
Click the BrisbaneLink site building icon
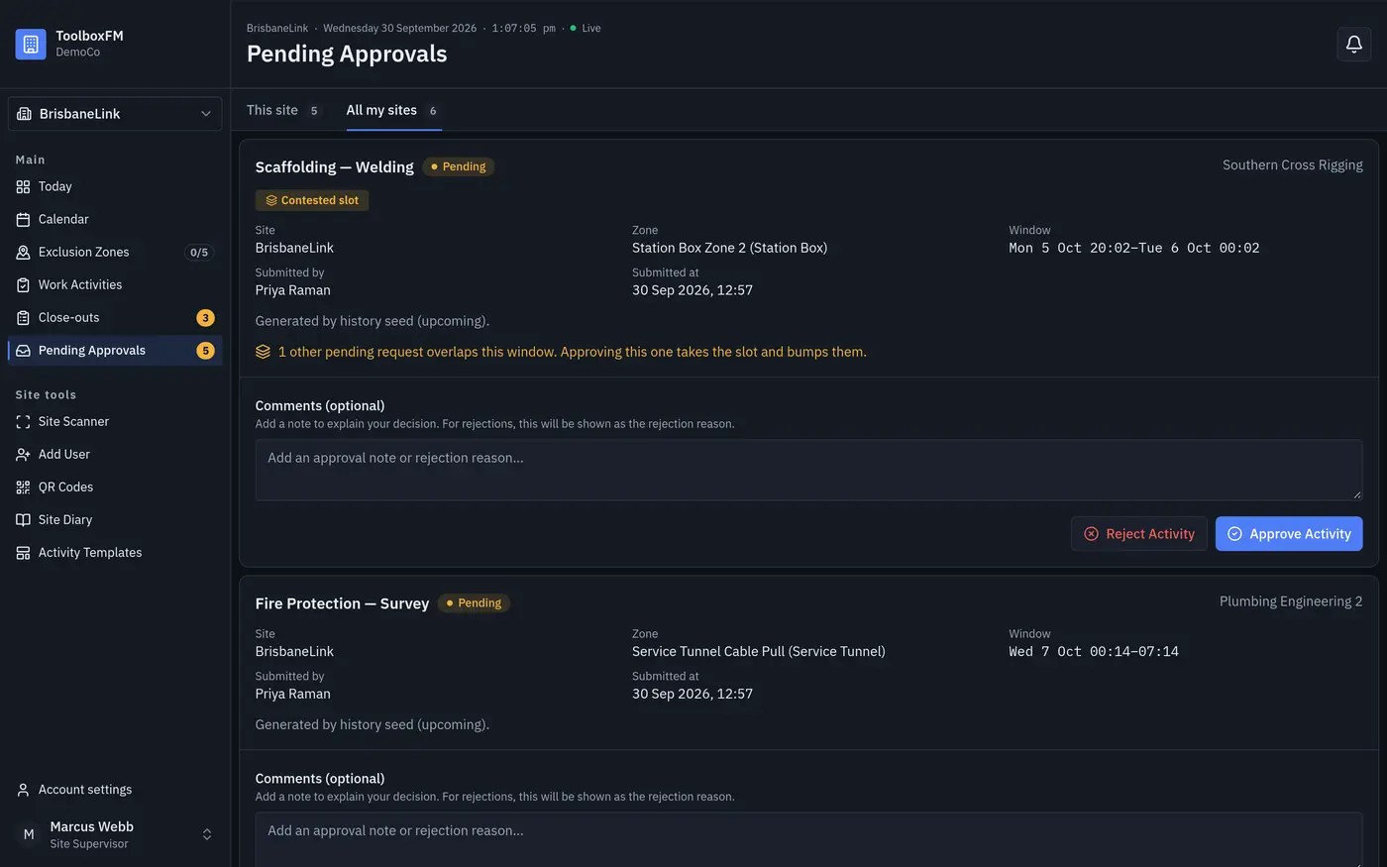[x=25, y=114]
